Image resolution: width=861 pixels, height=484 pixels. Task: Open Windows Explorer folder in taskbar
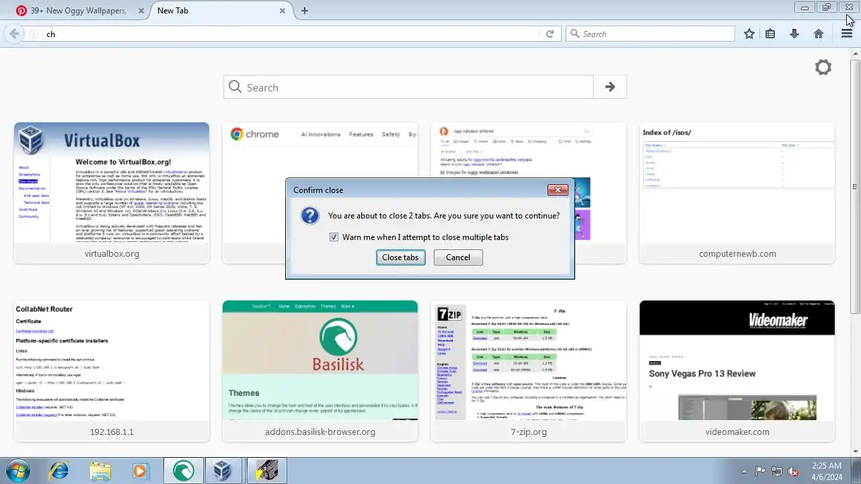(x=100, y=471)
